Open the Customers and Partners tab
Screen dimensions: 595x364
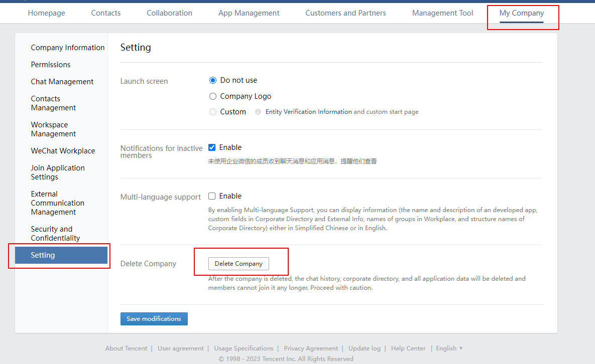(x=345, y=13)
